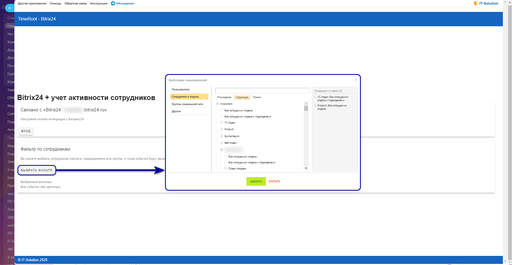The height and width of the screenshot is (265, 512).
Task: Switch to the Последние tab
Action: [224, 97]
